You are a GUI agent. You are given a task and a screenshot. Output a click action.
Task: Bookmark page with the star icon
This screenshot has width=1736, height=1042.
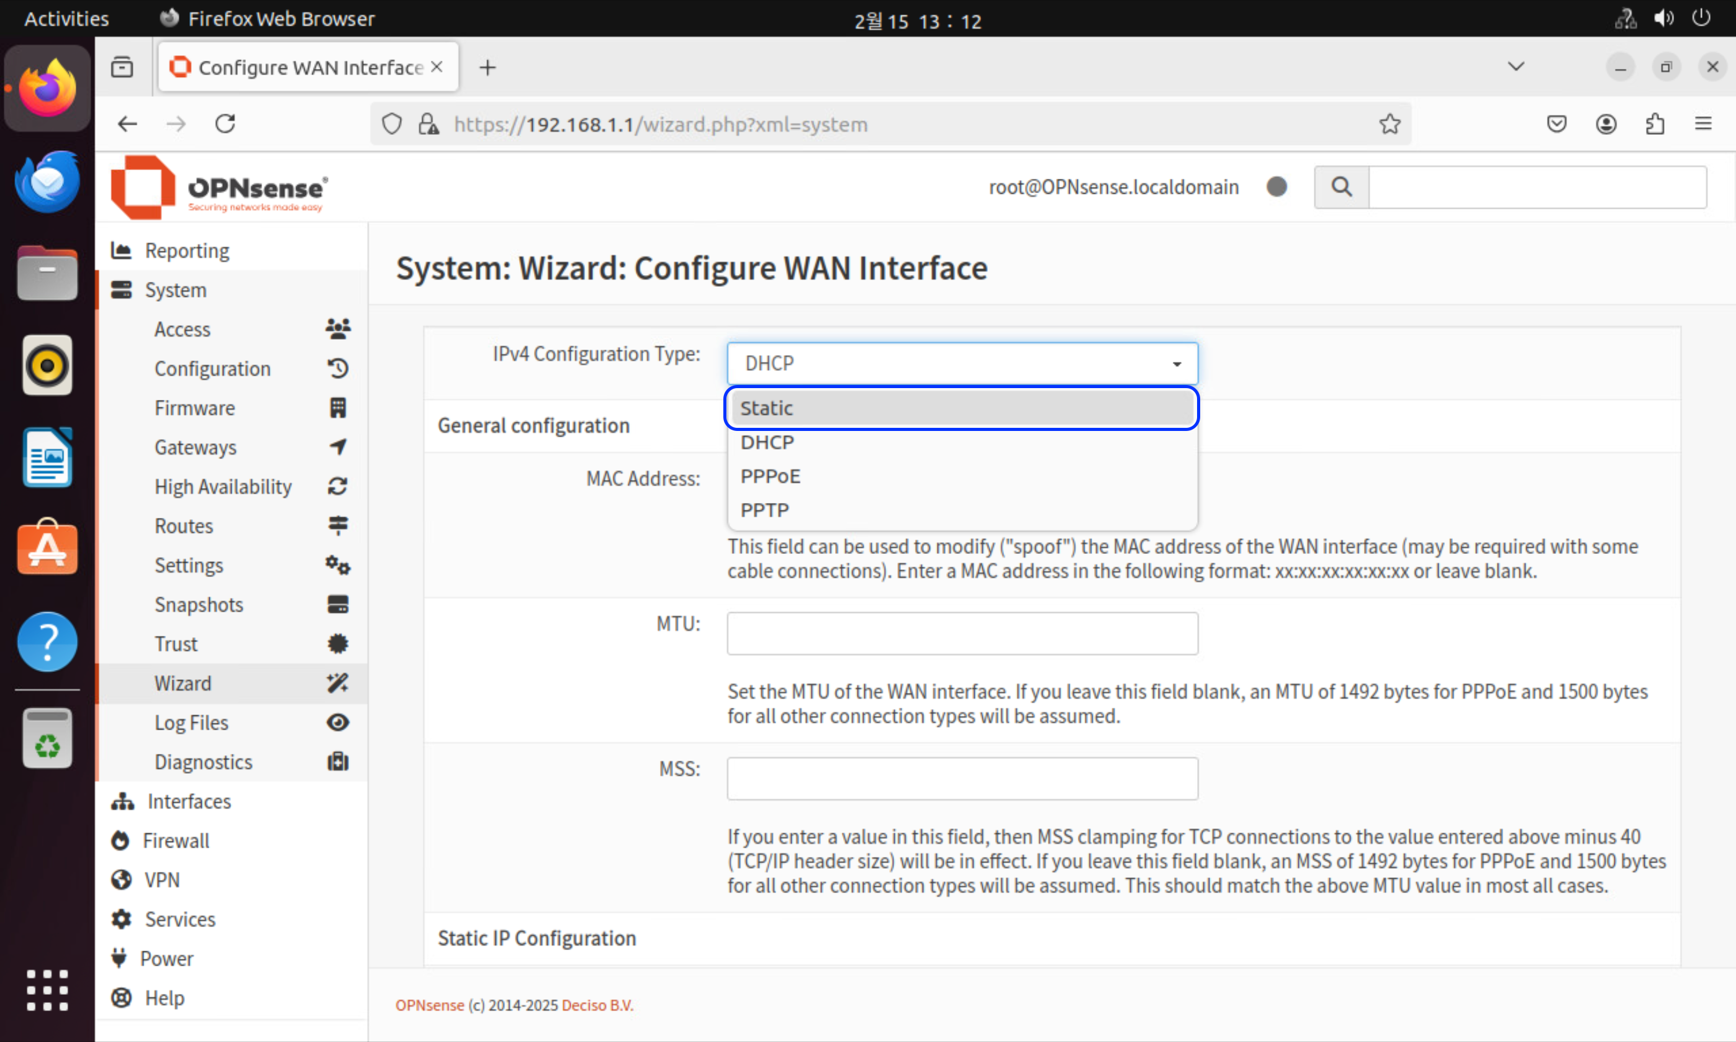1389,124
